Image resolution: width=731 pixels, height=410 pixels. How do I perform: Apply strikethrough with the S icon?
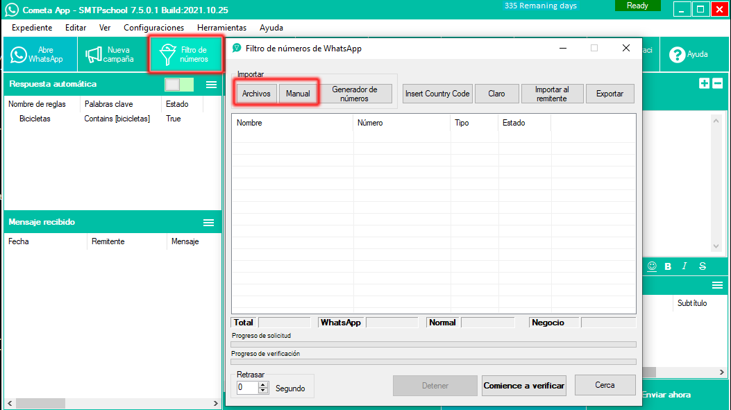(x=702, y=266)
